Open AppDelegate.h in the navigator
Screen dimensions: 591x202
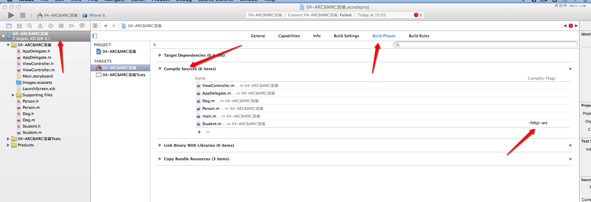(x=36, y=51)
